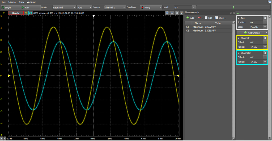Click the trigger level slider bar
This screenshot has width=272, height=141.
point(233,7)
